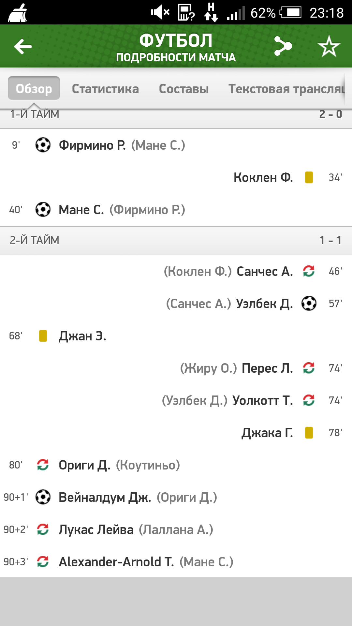This screenshot has height=626, width=352.
Task: Tap goal ball icon for Уэлбек Д.
Action: (x=309, y=303)
